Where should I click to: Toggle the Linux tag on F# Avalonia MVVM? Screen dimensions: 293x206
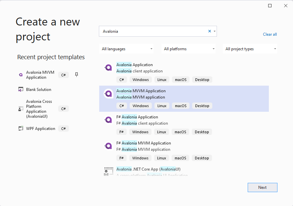[x=161, y=158]
